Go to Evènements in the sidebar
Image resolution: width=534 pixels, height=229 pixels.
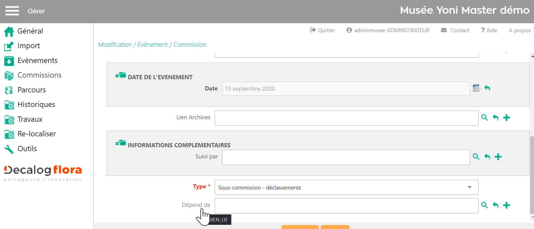(37, 60)
